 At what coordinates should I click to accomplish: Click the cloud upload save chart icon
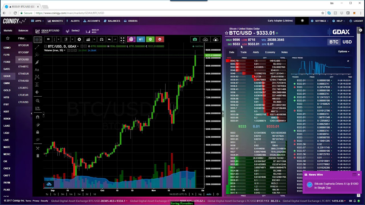click(216, 40)
